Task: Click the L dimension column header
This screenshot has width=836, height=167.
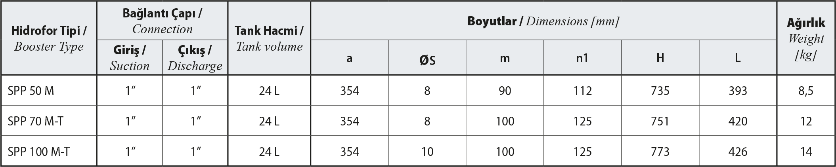Action: 737,59
